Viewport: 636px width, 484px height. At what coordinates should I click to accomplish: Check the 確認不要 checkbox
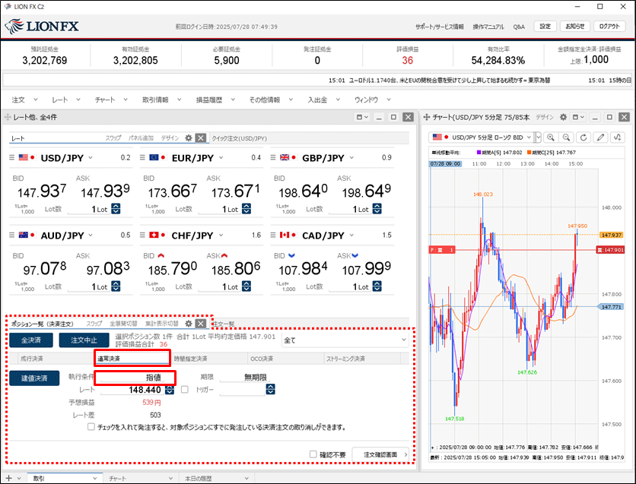[x=313, y=454]
